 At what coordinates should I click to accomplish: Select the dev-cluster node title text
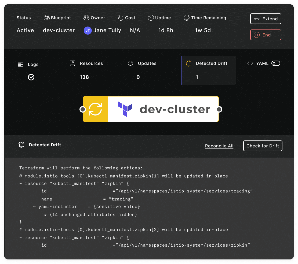point(175,109)
